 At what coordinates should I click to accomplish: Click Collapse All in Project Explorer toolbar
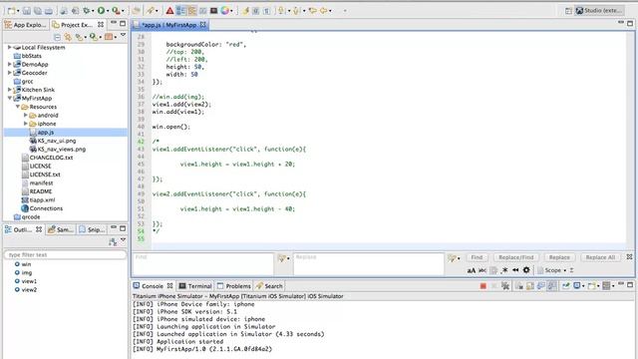tap(58, 37)
